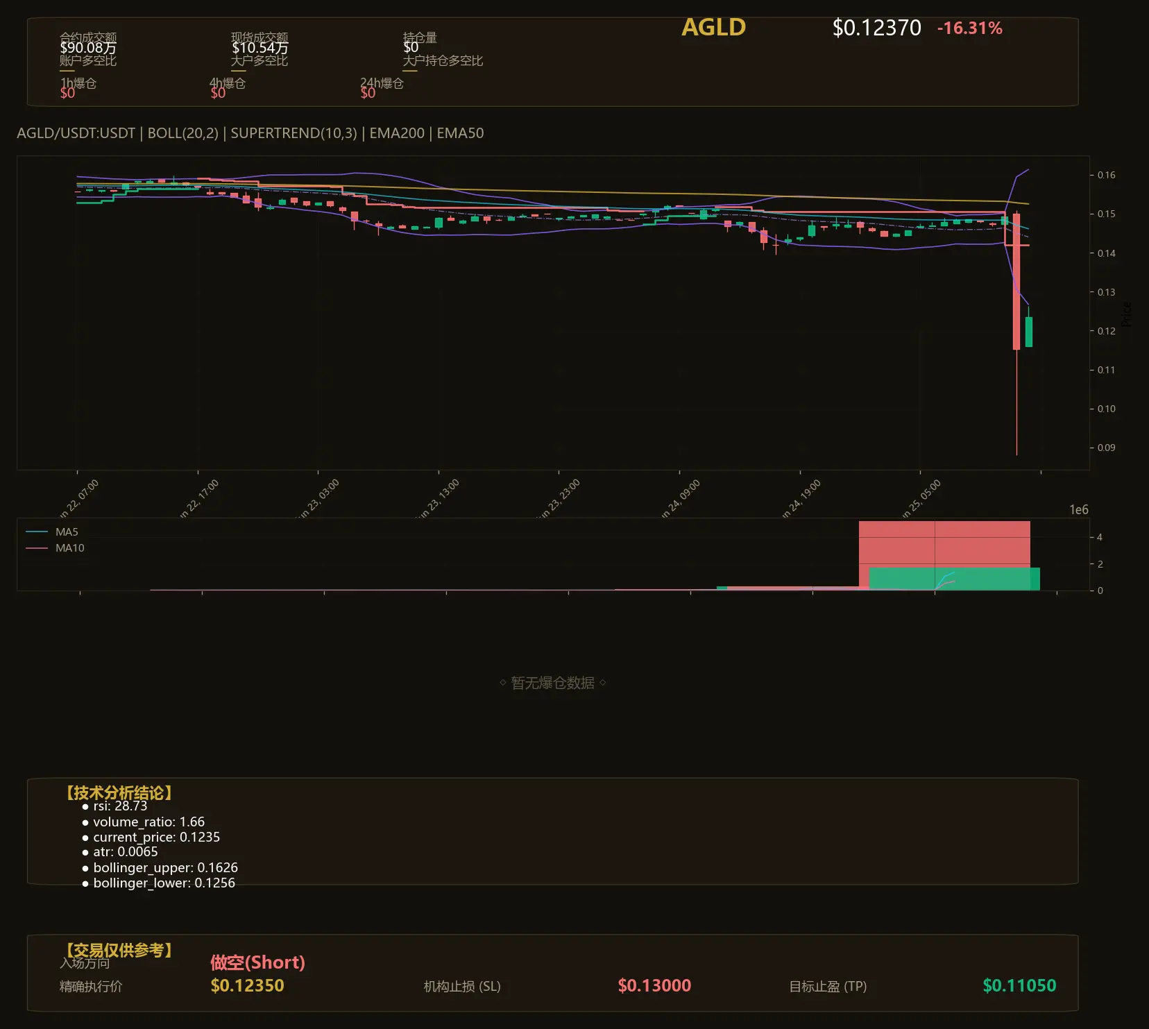This screenshot has height=1029, width=1149.
Task: Click the Jun 23, 03:00 time label
Action: coord(319,498)
